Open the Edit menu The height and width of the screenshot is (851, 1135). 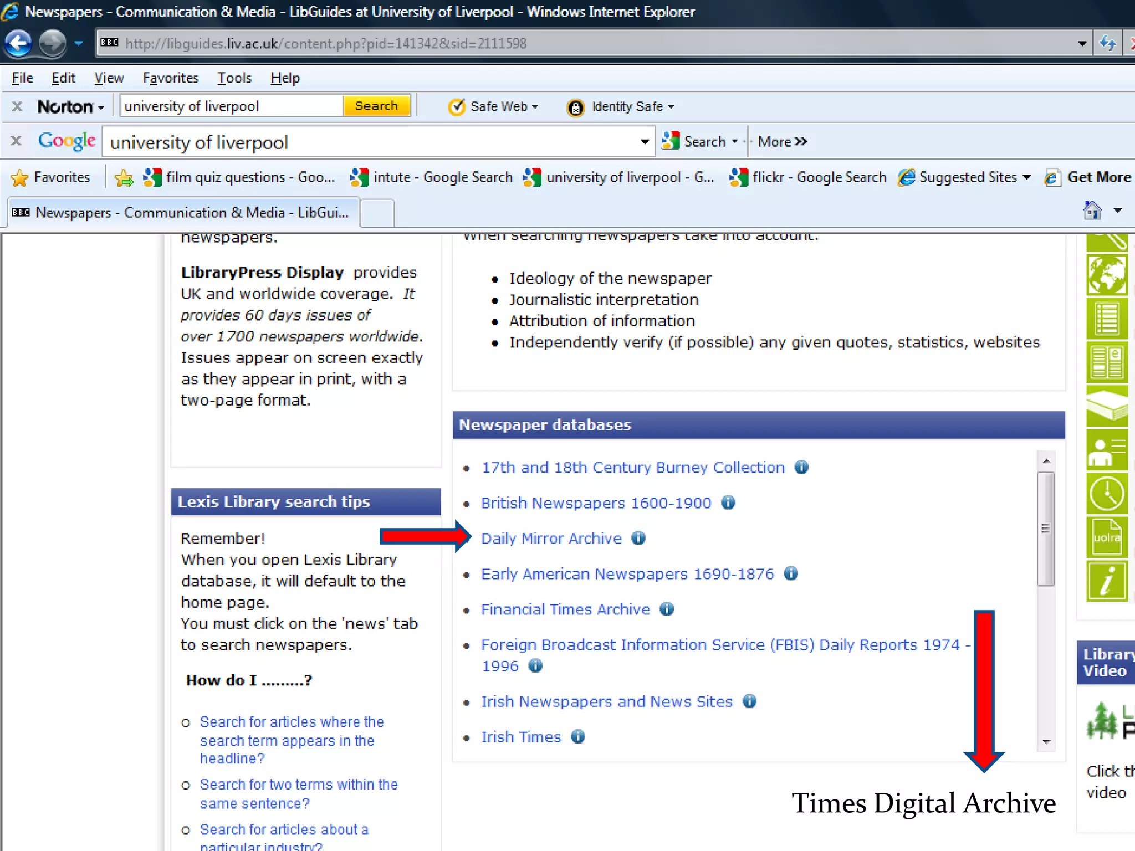[63, 78]
